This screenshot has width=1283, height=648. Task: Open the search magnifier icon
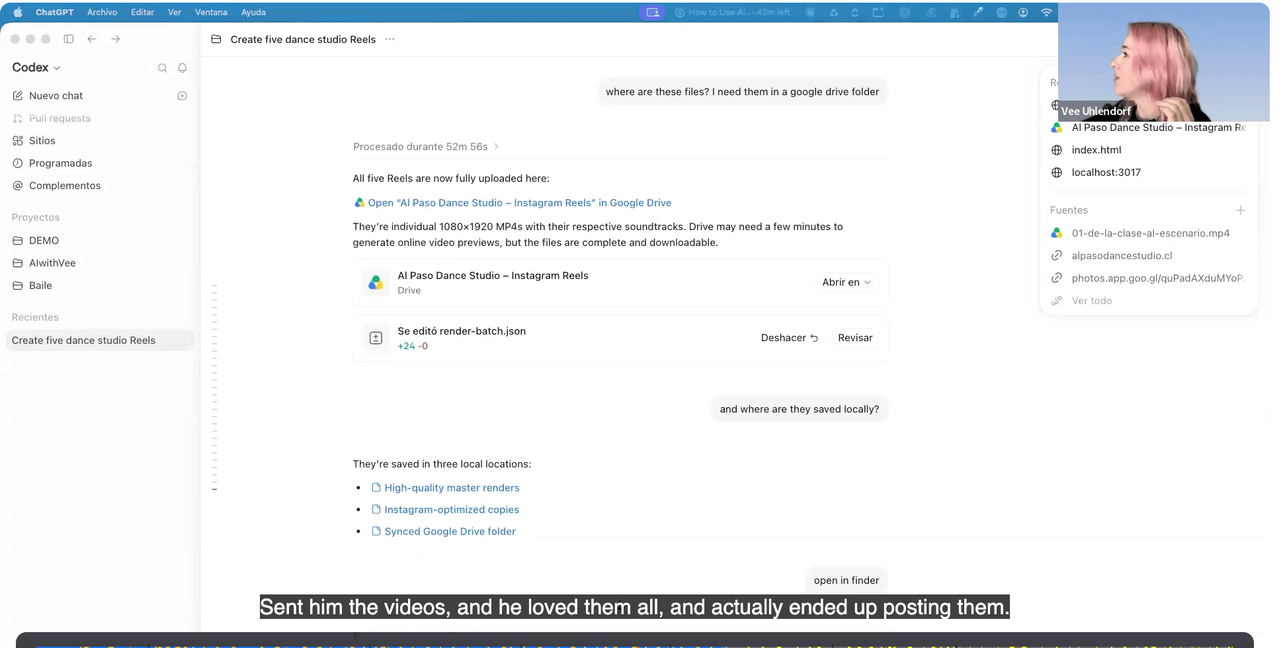click(x=162, y=68)
